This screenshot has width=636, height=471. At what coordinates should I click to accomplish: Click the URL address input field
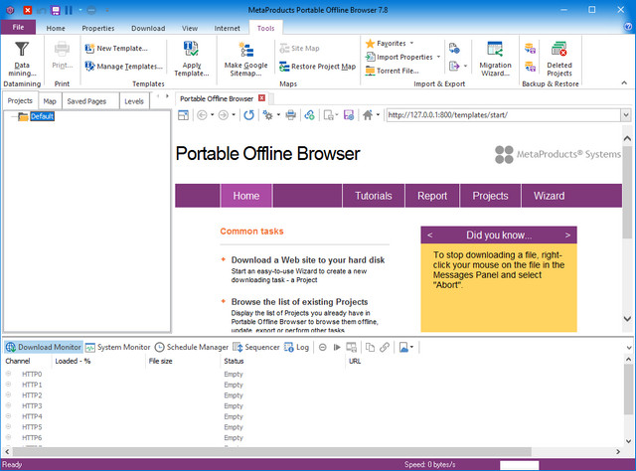pos(497,115)
